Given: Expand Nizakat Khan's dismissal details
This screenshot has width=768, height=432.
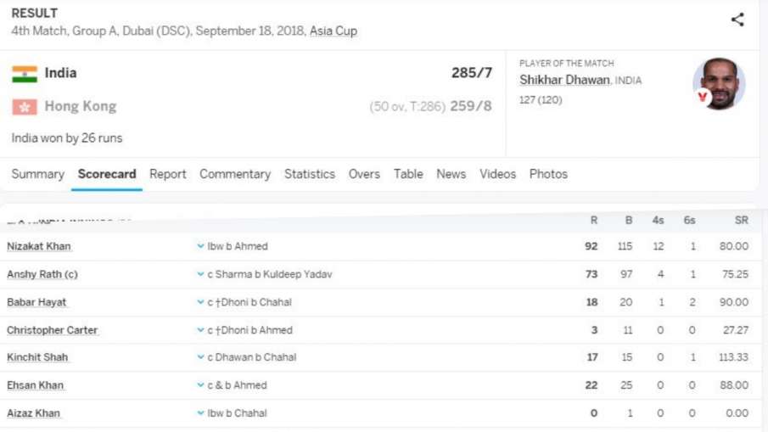Looking at the screenshot, I should click(201, 247).
